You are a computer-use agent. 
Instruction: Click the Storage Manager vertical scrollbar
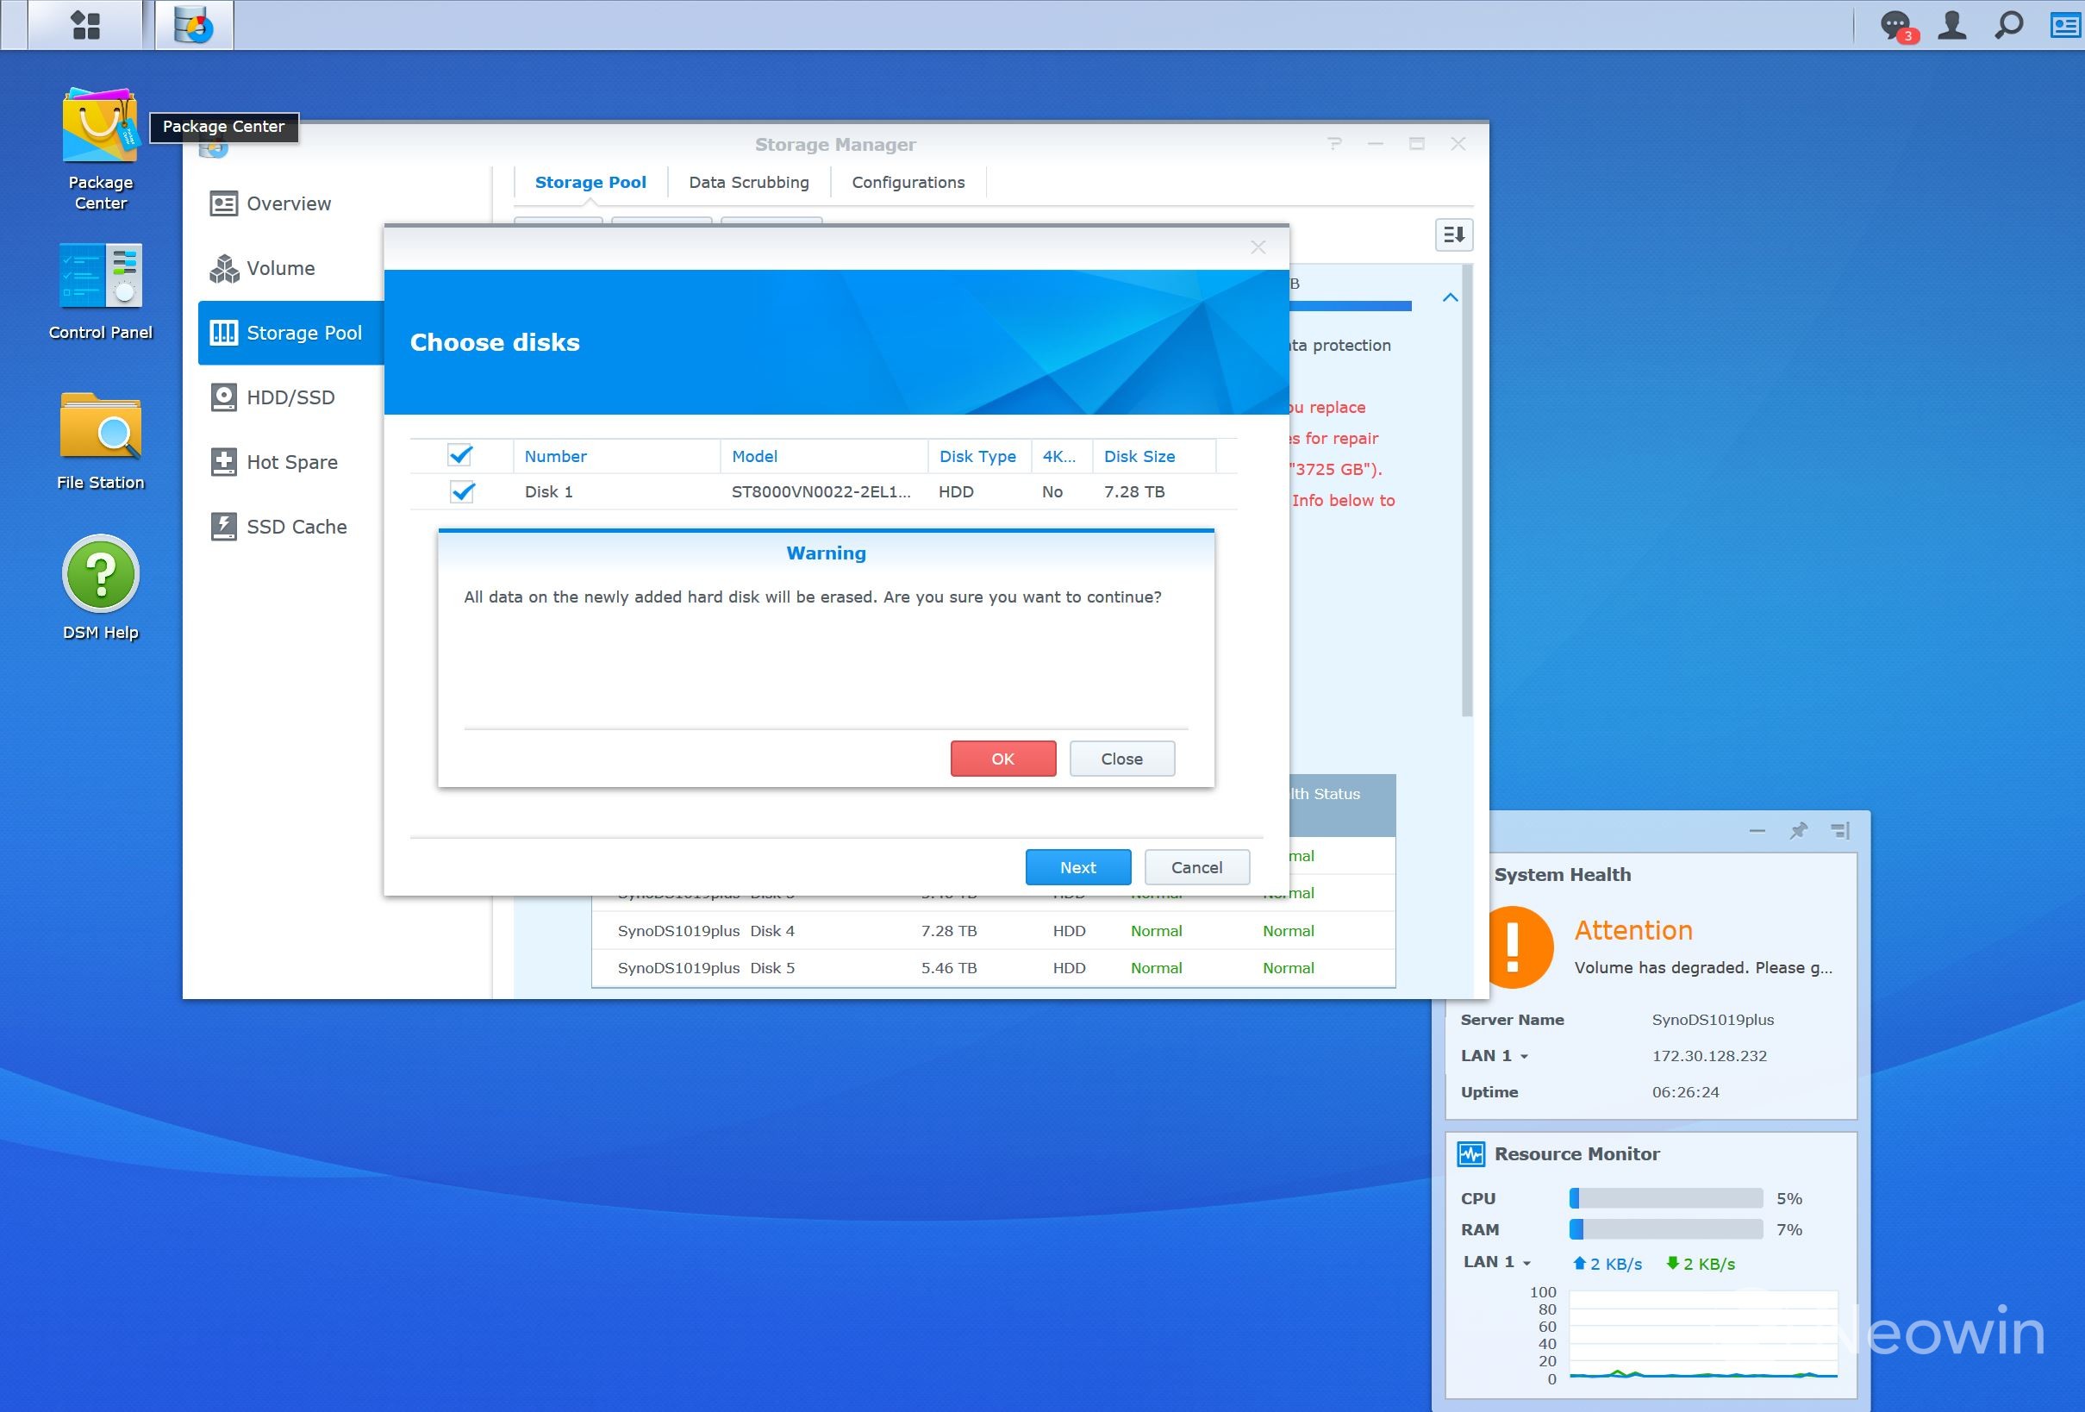click(x=1467, y=490)
